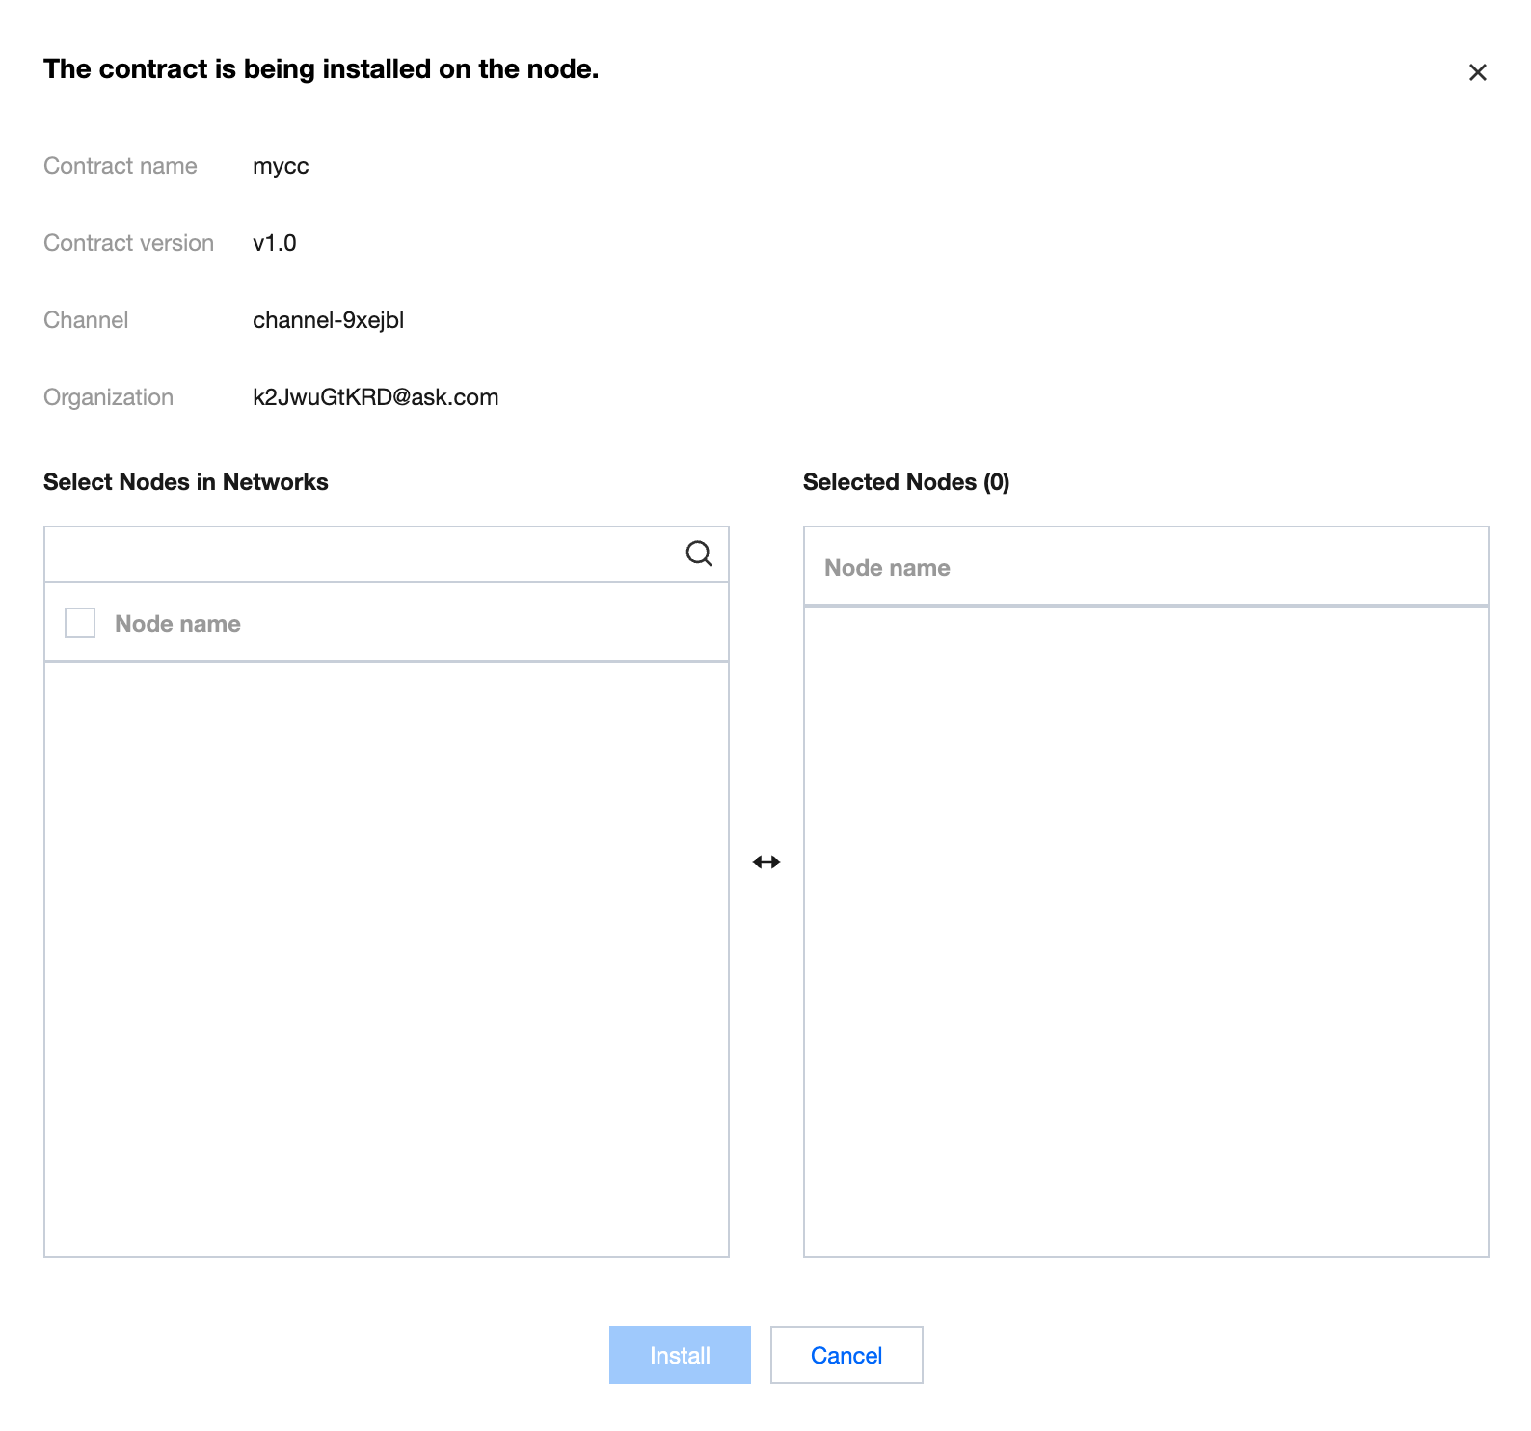Click the Node name header text beside checkbox
This screenshot has height=1431, width=1531.
(177, 624)
